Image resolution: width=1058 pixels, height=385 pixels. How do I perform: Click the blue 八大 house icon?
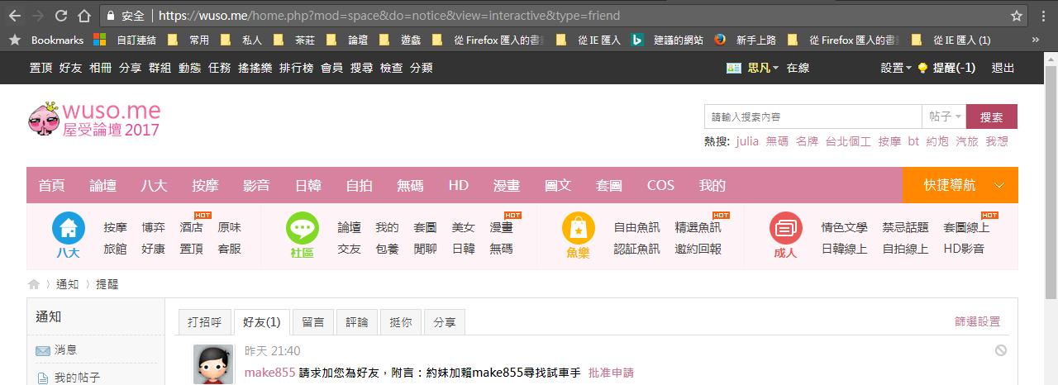pyautogui.click(x=69, y=228)
